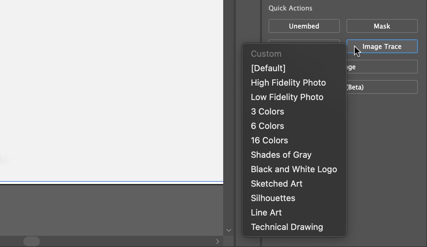This screenshot has height=247, width=427.
Task: Apply the [Default] trace preset
Action: pyautogui.click(x=268, y=68)
